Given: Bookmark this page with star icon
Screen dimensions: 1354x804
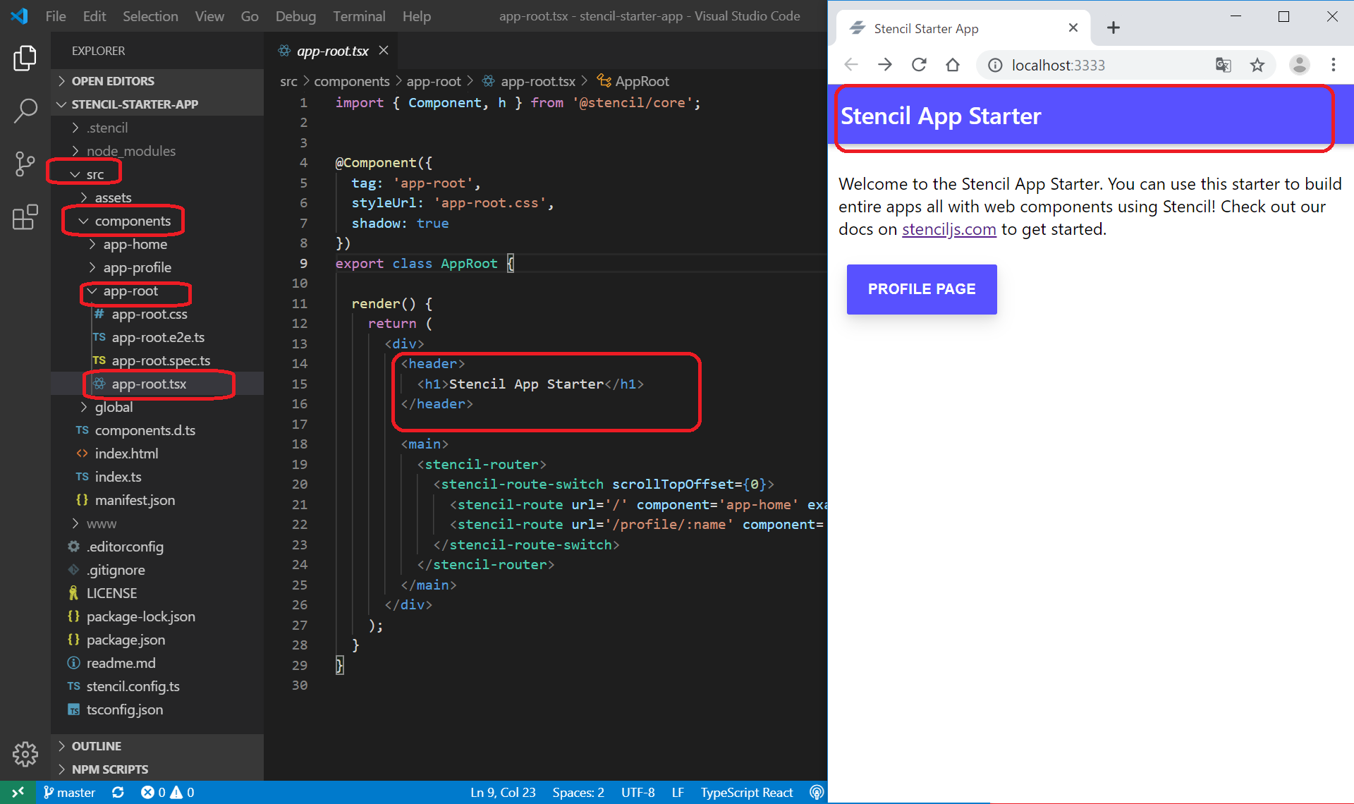Looking at the screenshot, I should click(x=1257, y=65).
